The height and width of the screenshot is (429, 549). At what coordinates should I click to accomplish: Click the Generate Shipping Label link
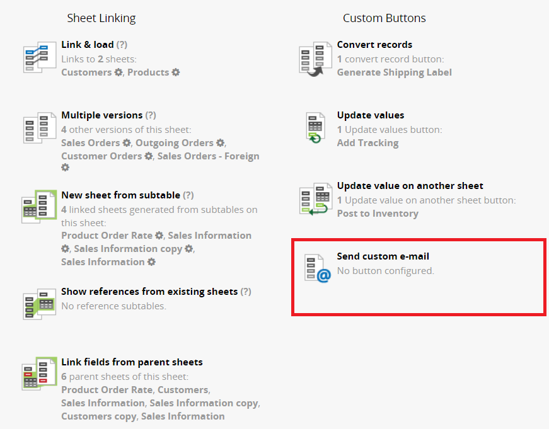pos(394,72)
